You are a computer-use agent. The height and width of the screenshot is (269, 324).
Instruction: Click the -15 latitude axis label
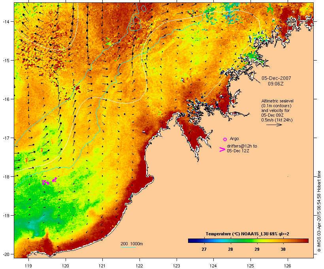click(6, 61)
